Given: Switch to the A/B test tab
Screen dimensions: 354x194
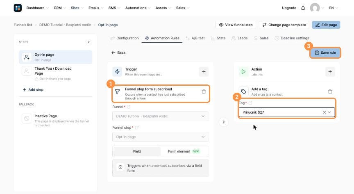Looking at the screenshot, I should [x=195, y=38].
